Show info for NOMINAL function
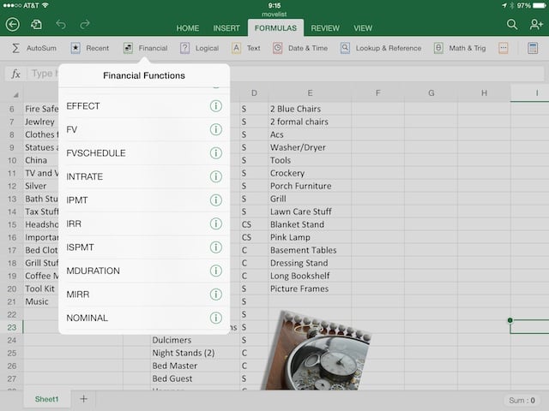The width and height of the screenshot is (549, 411). [215, 318]
